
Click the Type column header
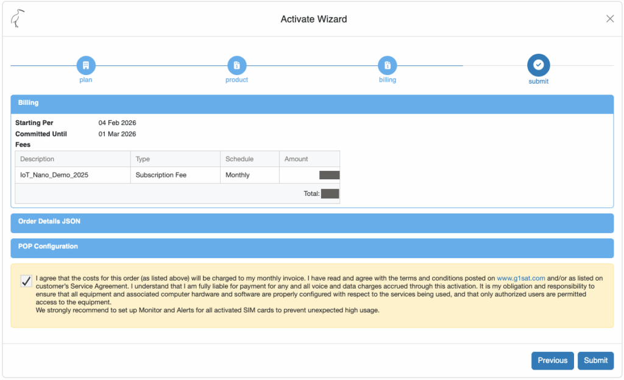[x=143, y=159]
